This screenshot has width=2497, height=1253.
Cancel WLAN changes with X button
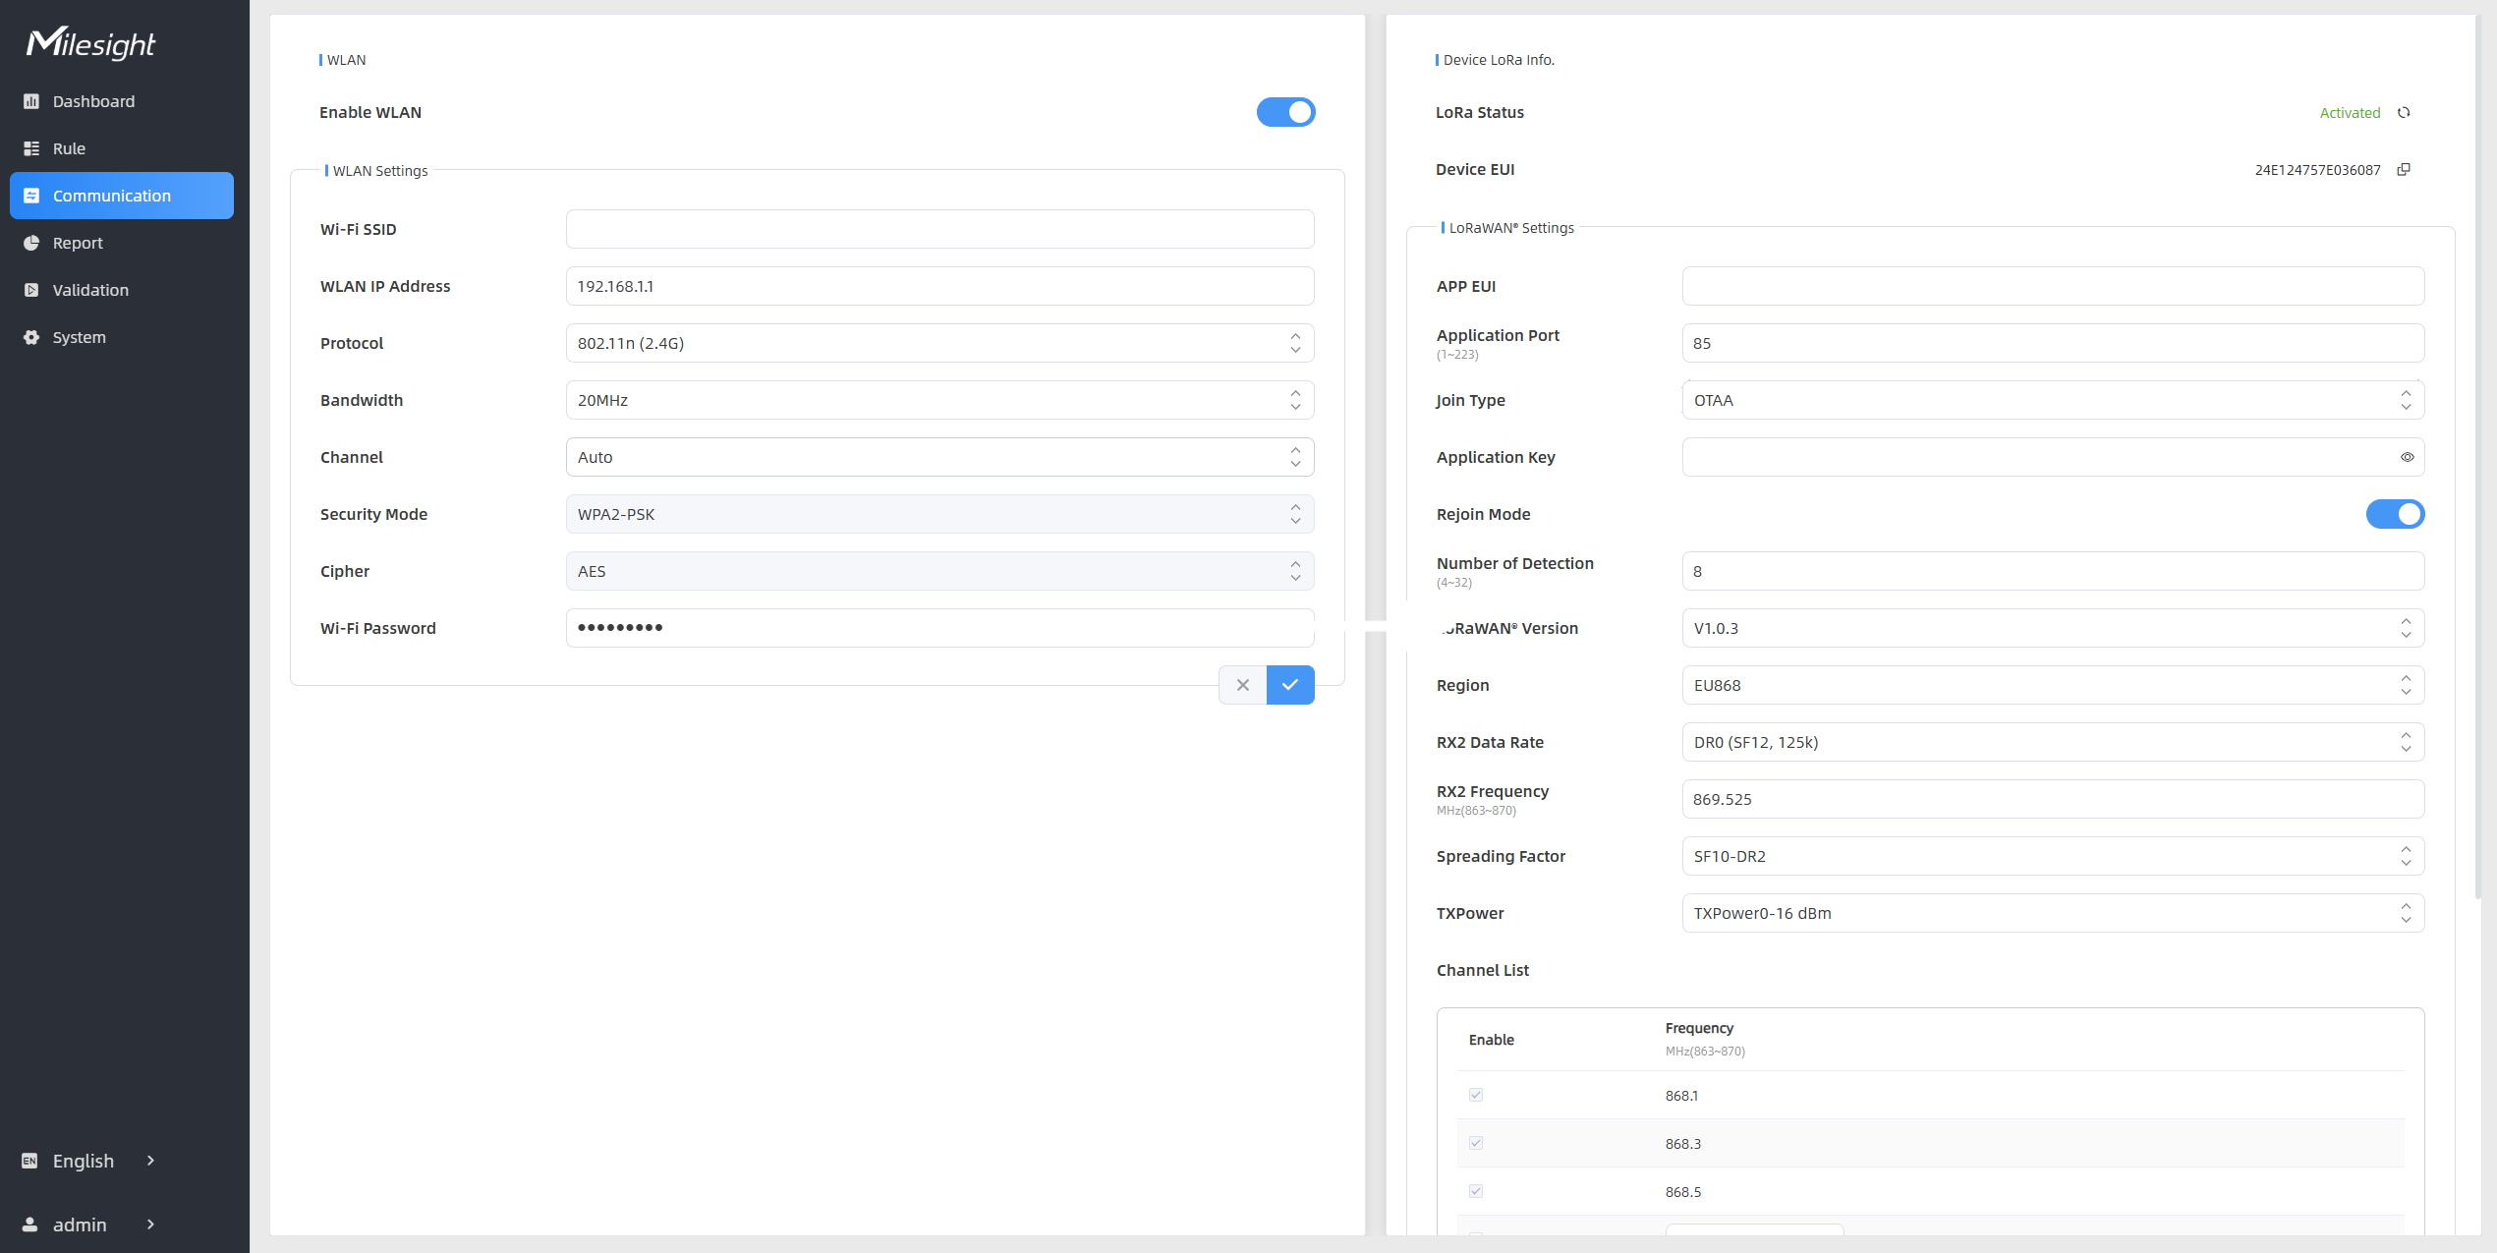(x=1243, y=685)
